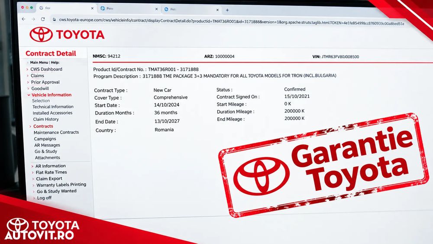Switch to the third browser tab
Image resolution: width=433 pixels, height=244 pixels.
(192, 10)
